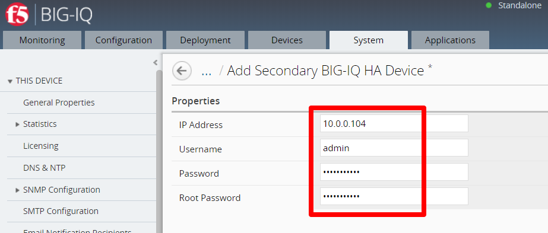Viewport: 548px width, 233px height.
Task: Click the F5 logo icon
Action: 17,14
